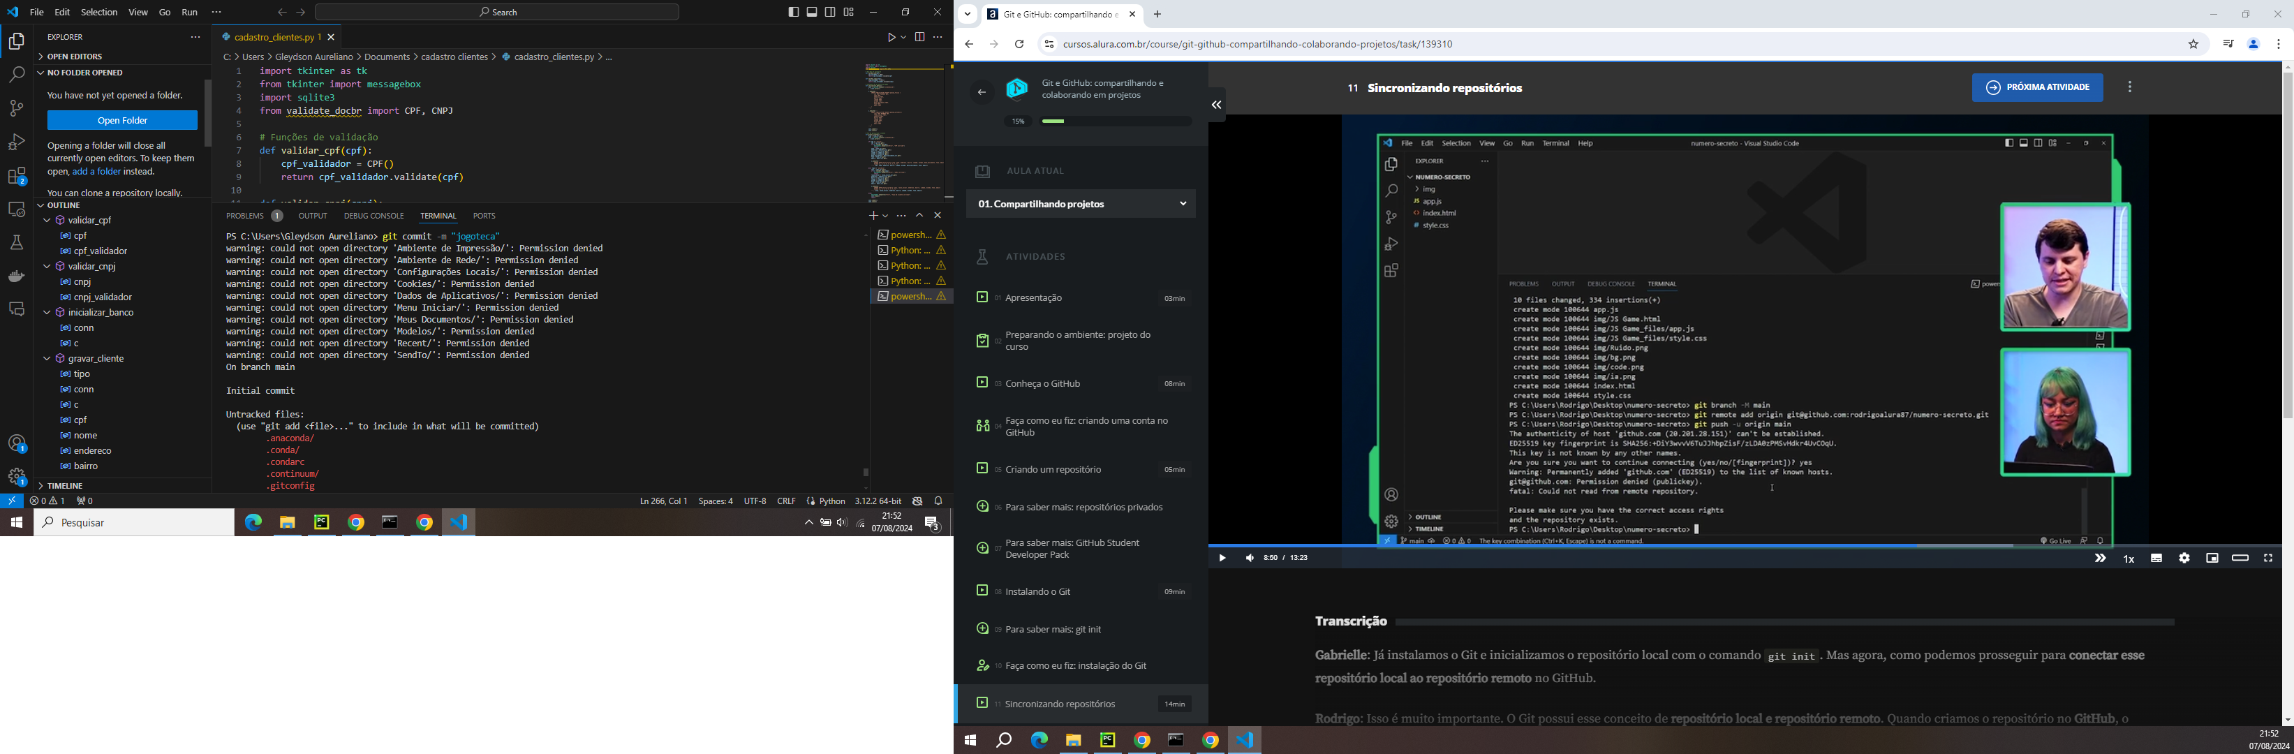
Task: Collapse the gravar_cliente outline node
Action: pos(47,359)
